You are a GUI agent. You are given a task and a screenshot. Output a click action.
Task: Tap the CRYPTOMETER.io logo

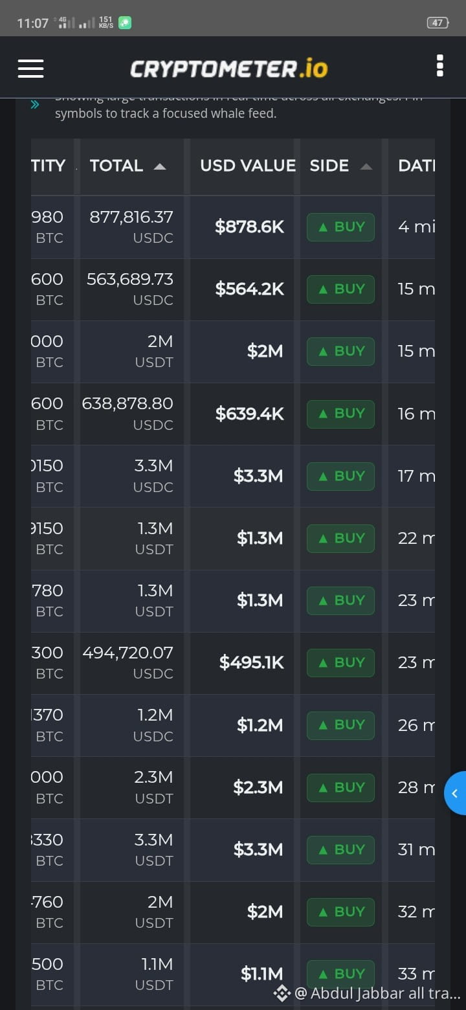tap(229, 68)
